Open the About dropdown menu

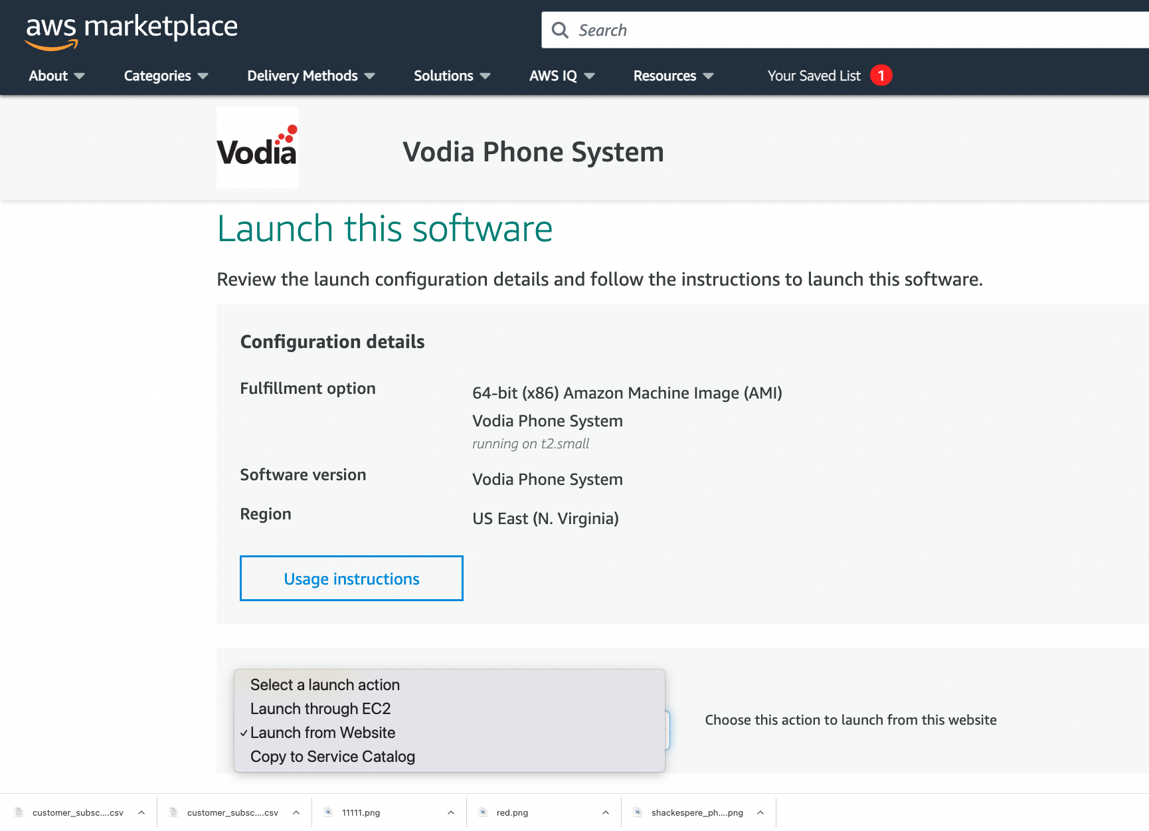[x=56, y=76]
